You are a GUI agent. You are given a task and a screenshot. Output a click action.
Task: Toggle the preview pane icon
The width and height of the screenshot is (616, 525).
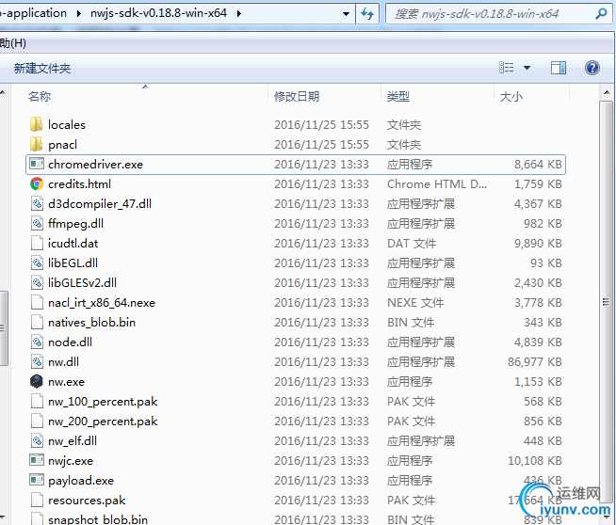(x=559, y=68)
